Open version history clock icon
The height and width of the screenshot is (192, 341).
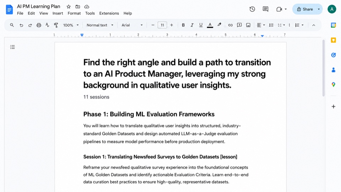(x=252, y=9)
